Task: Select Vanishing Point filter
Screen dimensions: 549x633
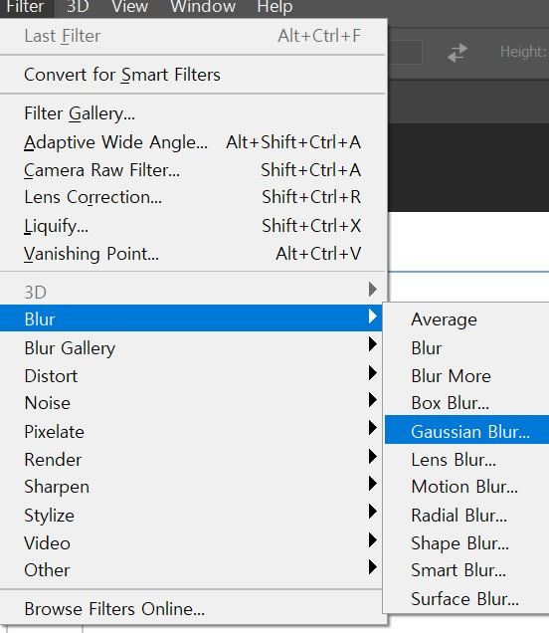Action: click(192, 254)
